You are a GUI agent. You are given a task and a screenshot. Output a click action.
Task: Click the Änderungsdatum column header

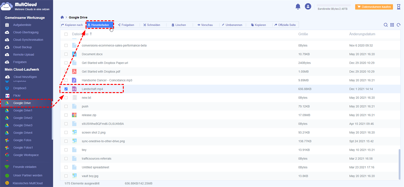click(x=362, y=34)
